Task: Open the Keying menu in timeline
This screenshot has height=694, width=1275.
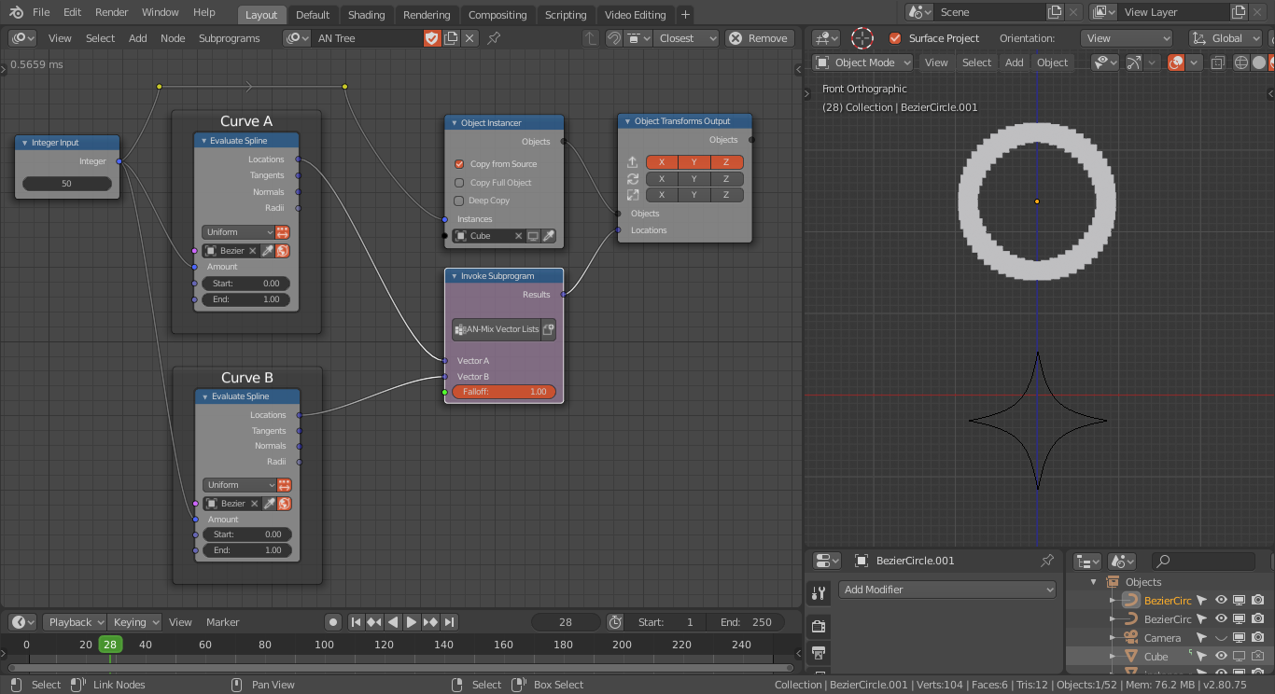Action: point(134,622)
